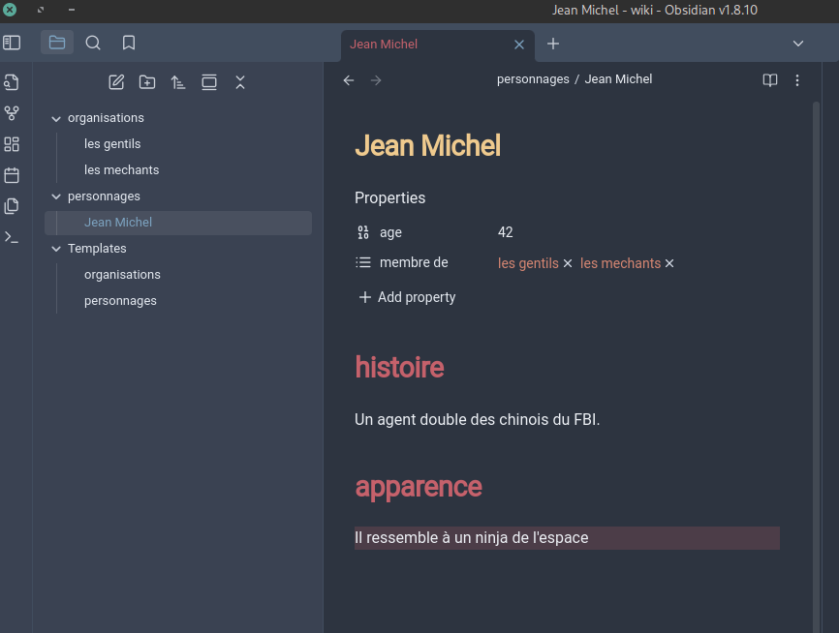This screenshot has height=633, width=839.
Task: Click the Add property button
Action: (x=407, y=297)
